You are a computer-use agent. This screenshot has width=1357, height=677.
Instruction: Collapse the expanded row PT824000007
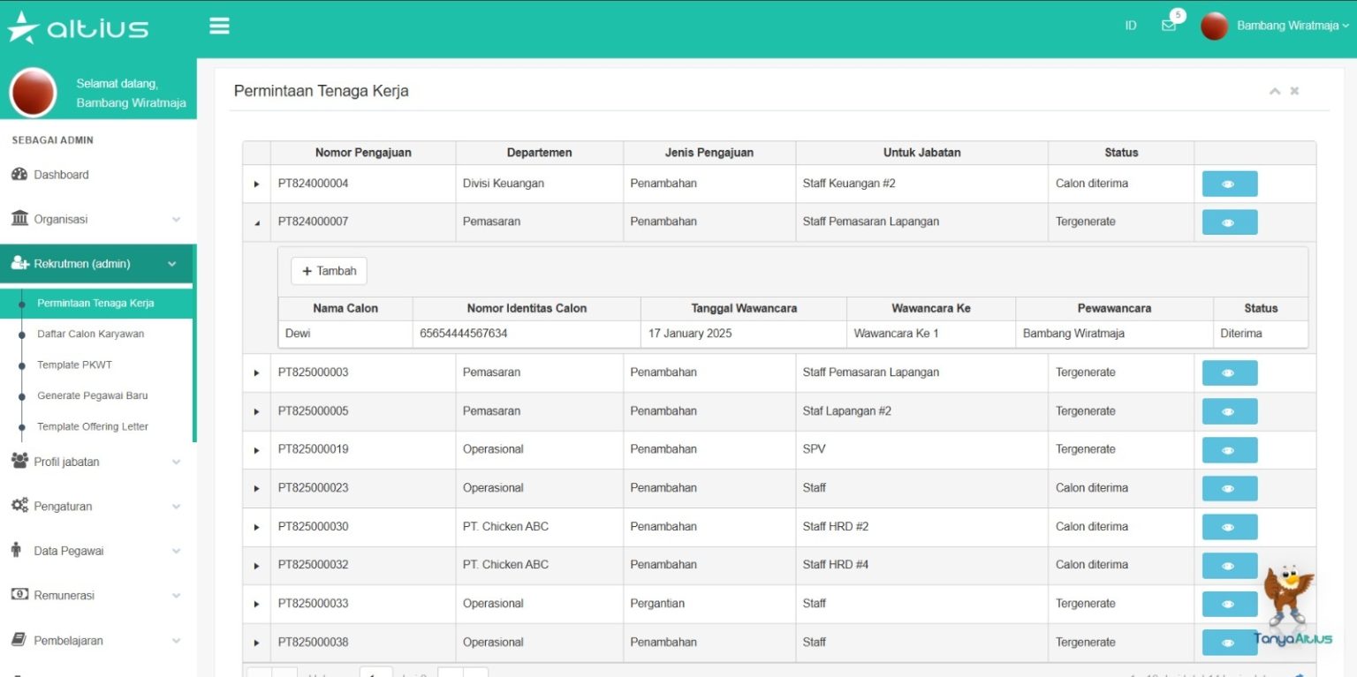[257, 222]
